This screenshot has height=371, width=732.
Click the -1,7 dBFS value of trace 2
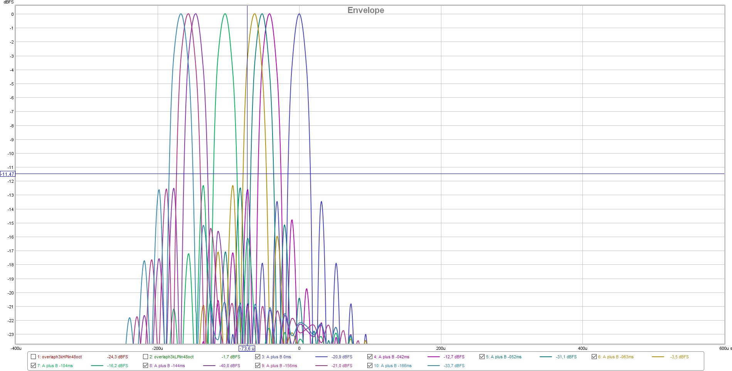(x=231, y=357)
